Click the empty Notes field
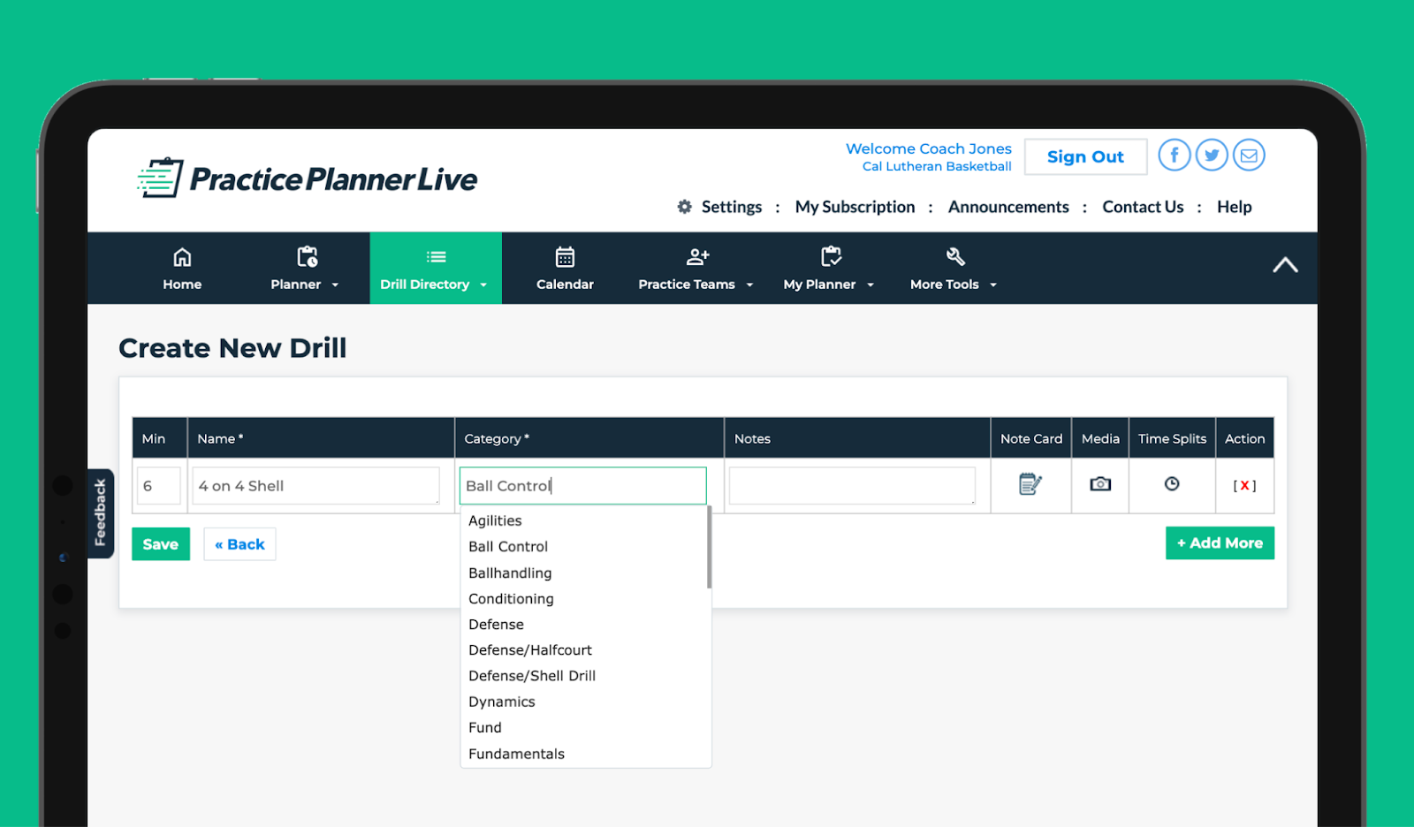 coord(852,486)
